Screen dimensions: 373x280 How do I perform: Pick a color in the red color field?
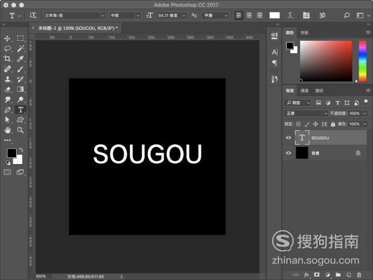(326, 61)
